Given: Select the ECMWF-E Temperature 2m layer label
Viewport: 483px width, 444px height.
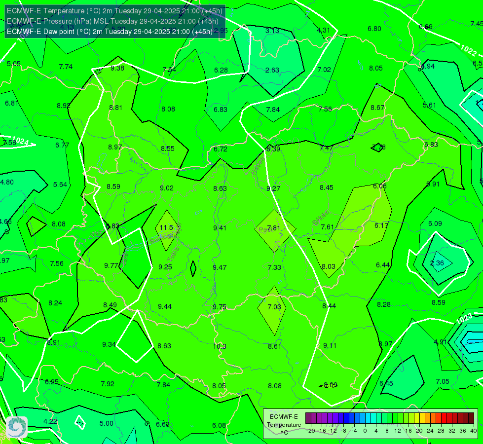Looking at the screenshot, I should [114, 11].
